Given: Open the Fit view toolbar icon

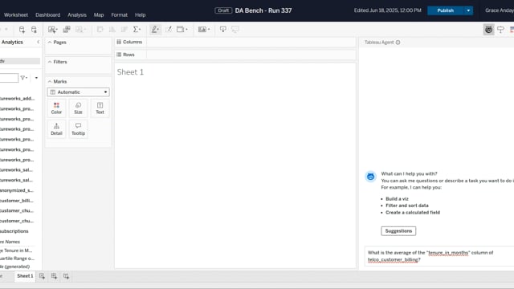Looking at the screenshot, I should [204, 30].
